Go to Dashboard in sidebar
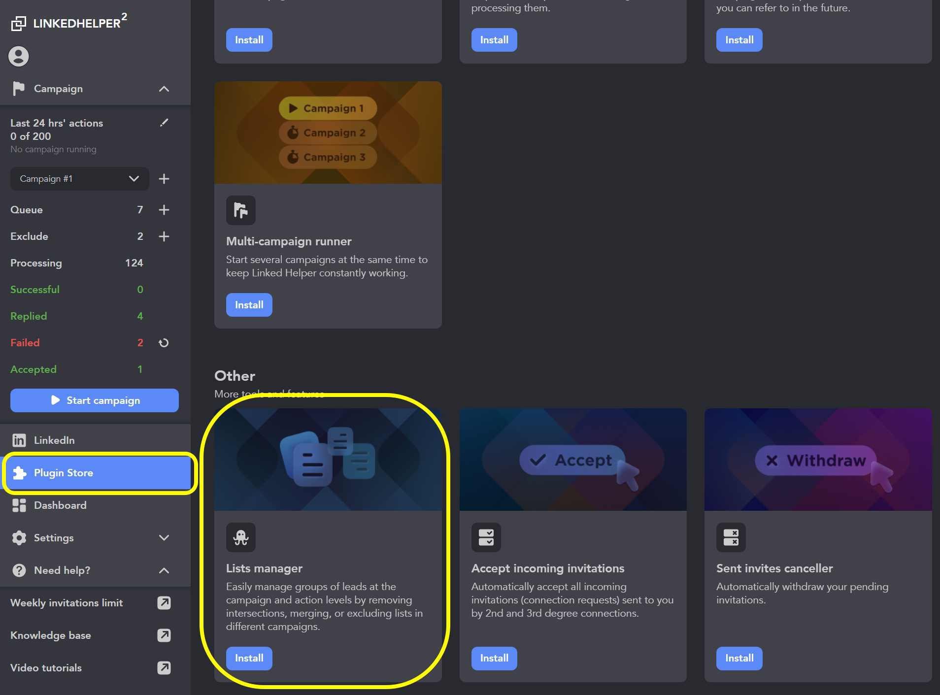 click(95, 505)
